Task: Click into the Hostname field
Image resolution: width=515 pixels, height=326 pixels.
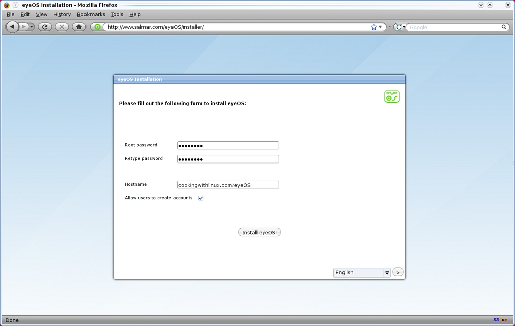Action: [228, 185]
